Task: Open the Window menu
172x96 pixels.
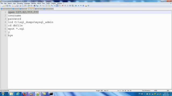Action: point(59,3)
